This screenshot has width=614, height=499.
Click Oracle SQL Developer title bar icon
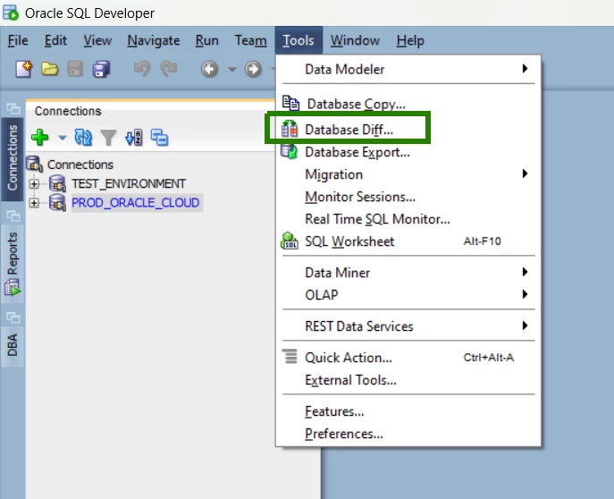[11, 13]
